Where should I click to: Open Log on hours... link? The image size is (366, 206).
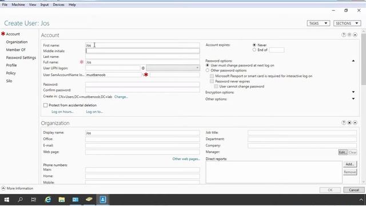tap(62, 112)
